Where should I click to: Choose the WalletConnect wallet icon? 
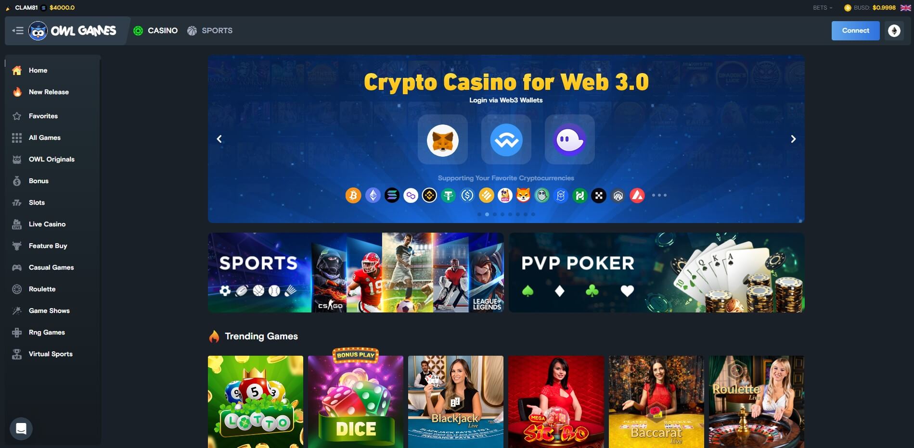pyautogui.click(x=506, y=139)
